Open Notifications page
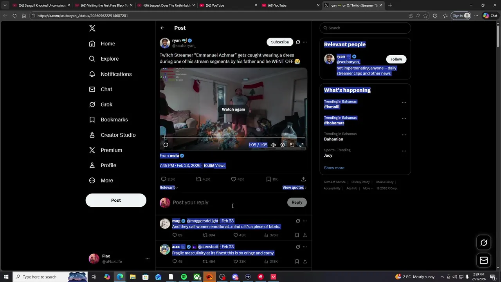Screen dimensions: 501x282 pyautogui.click(x=110, y=74)
